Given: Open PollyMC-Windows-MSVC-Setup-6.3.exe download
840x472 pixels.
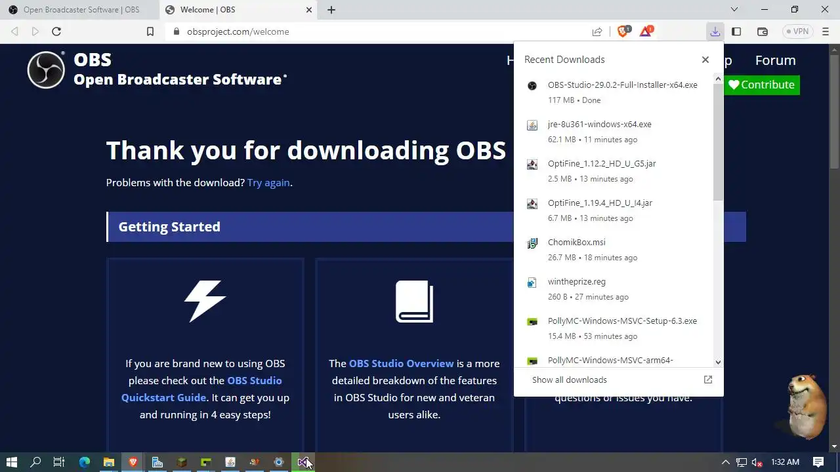Looking at the screenshot, I should (x=614, y=328).
